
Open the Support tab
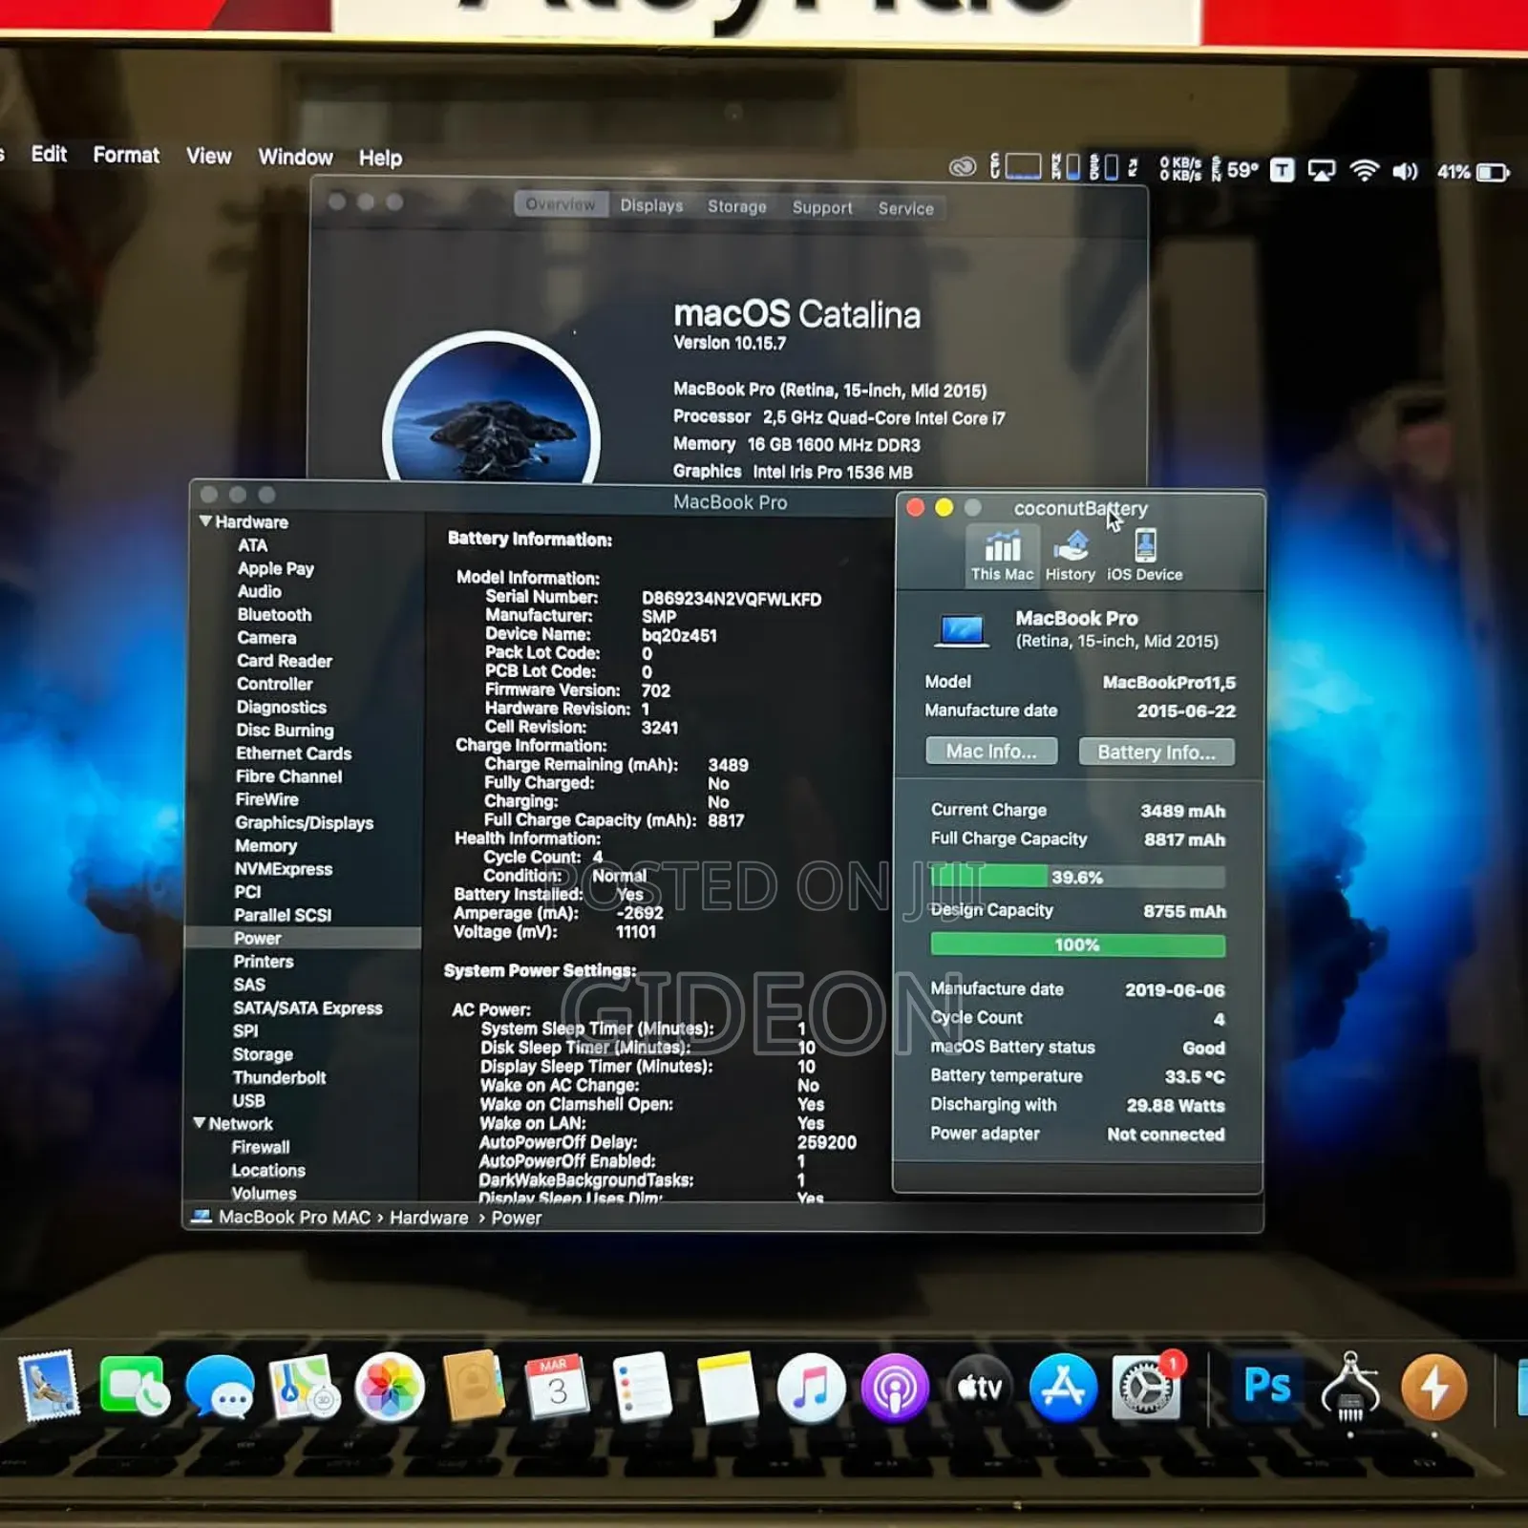[x=822, y=207]
